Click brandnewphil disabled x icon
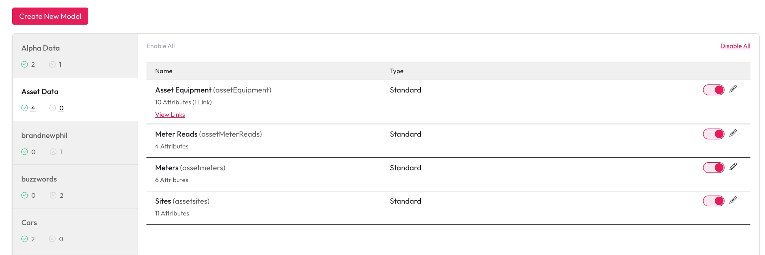This screenshot has height=255, width=765. tap(53, 152)
